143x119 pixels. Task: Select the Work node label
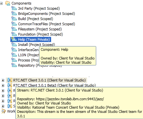pos(11,111)
